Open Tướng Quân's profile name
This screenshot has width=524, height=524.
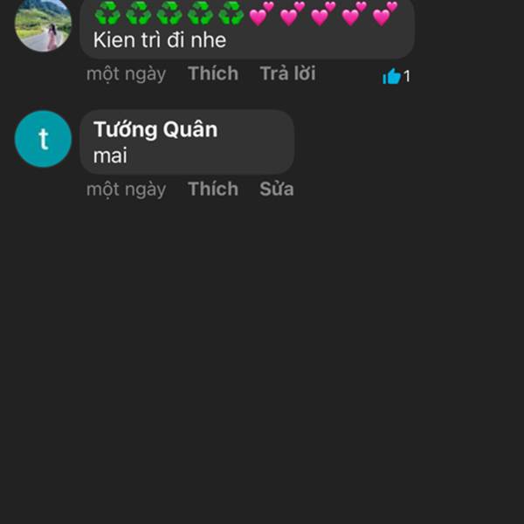pos(155,129)
